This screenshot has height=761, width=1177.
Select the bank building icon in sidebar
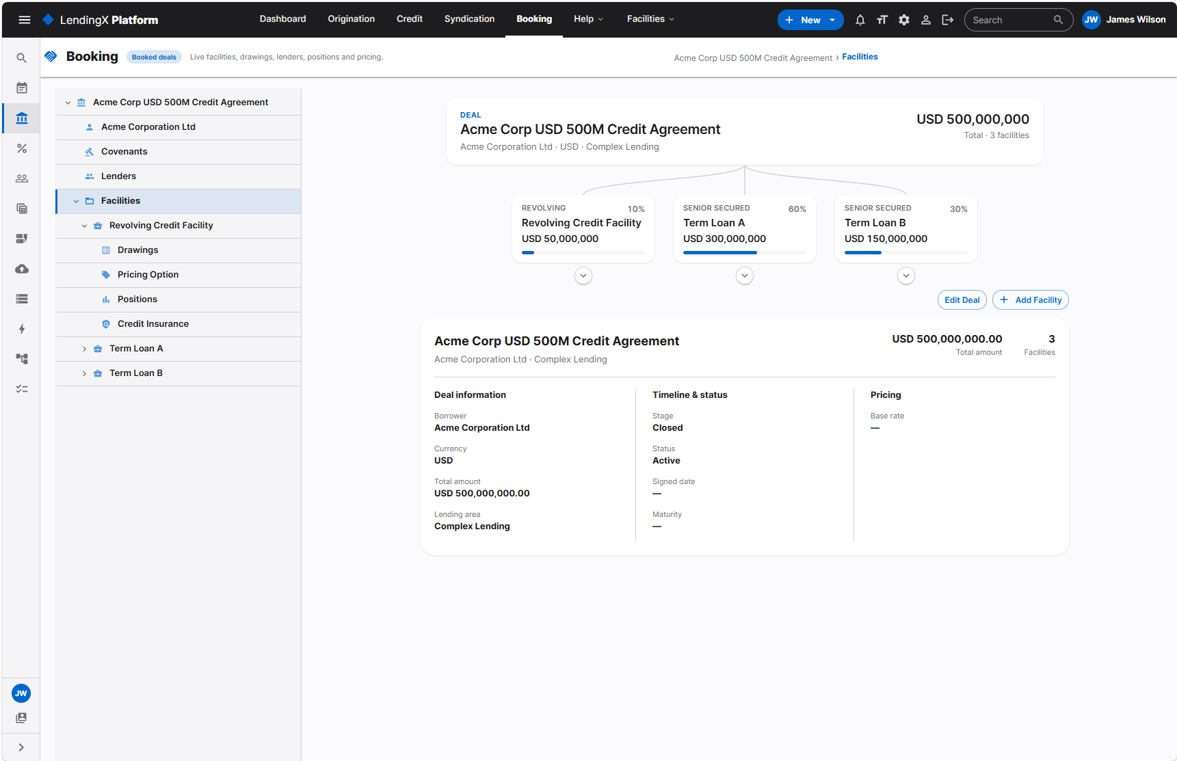coord(22,118)
